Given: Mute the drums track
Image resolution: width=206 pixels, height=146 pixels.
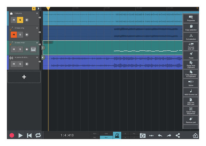Looking at the screenshot, I should pos(14,20).
